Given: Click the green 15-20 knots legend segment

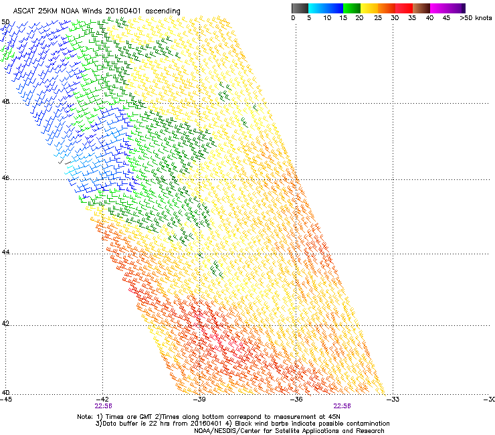Looking at the screenshot, I should point(352,8).
